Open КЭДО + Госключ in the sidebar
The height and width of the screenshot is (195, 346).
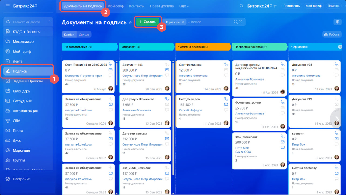click(x=28, y=32)
